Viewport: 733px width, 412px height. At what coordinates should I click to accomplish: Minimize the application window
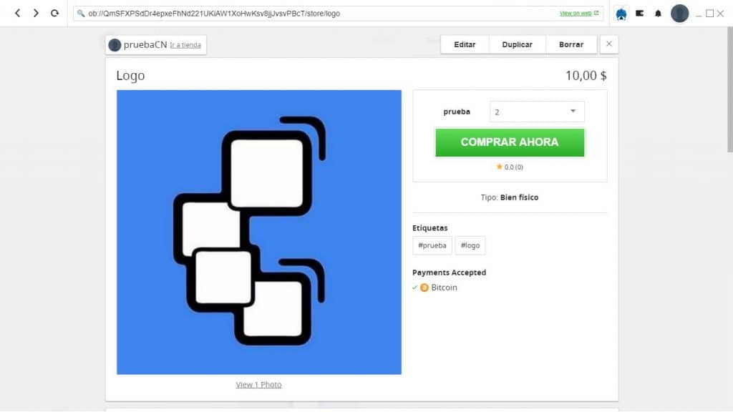tap(699, 14)
